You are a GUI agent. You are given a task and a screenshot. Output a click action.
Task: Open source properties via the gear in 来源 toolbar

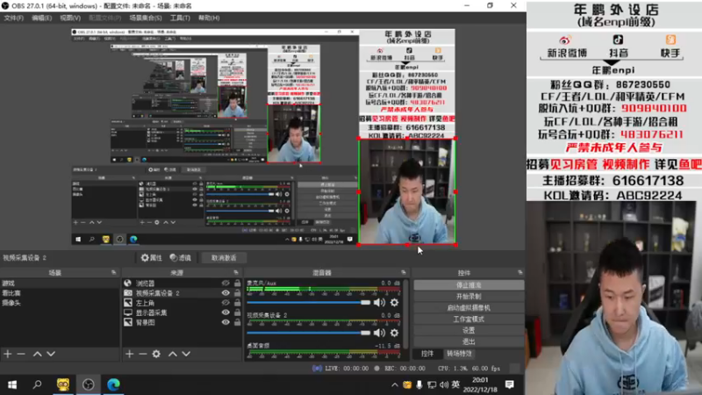[x=156, y=354]
